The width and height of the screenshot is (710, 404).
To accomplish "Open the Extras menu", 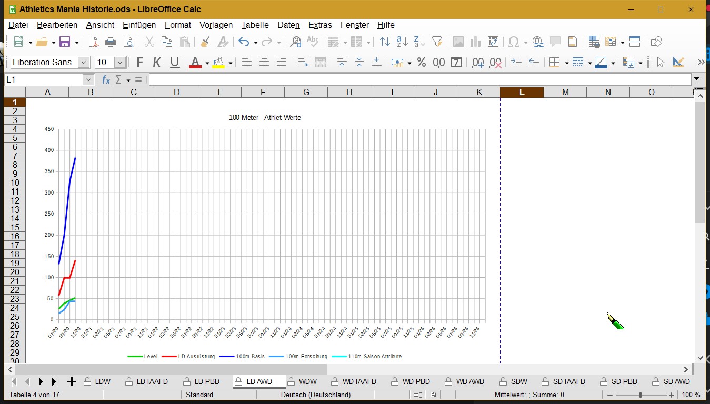I will point(320,25).
